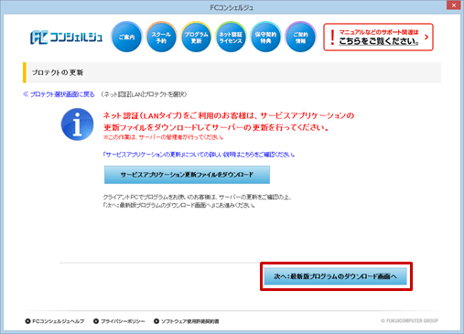Viewport: 464px width, 334px height.
Task: Download the service application update file
Action: (x=187, y=175)
